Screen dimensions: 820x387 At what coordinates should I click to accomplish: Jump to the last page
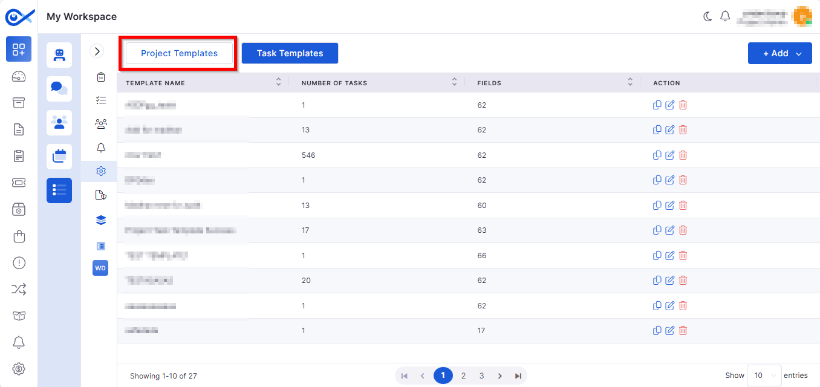tap(518, 376)
